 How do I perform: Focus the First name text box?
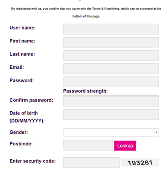[x=111, y=42]
